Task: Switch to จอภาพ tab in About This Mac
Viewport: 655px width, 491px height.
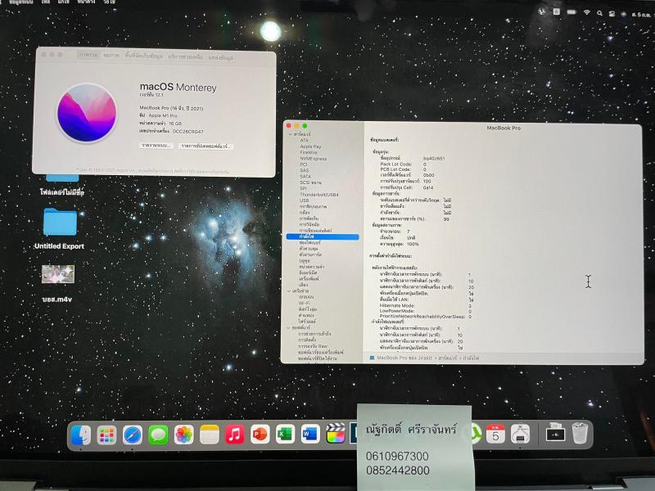Action: [111, 55]
